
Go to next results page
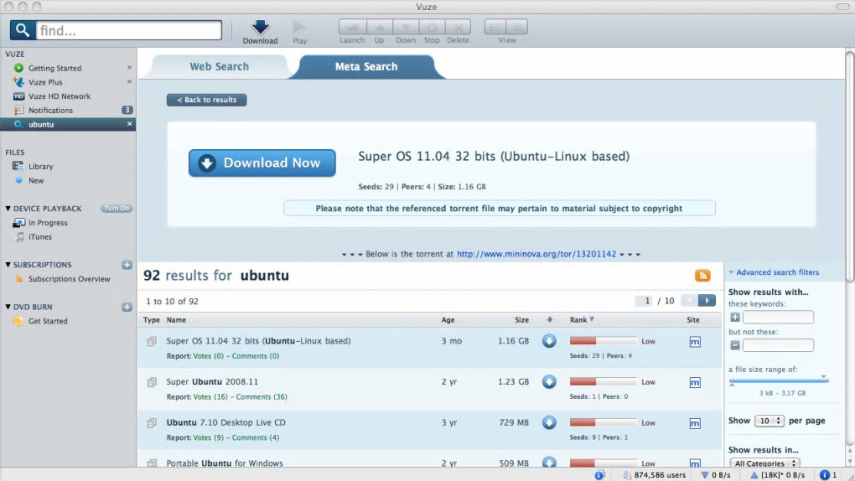coord(707,301)
